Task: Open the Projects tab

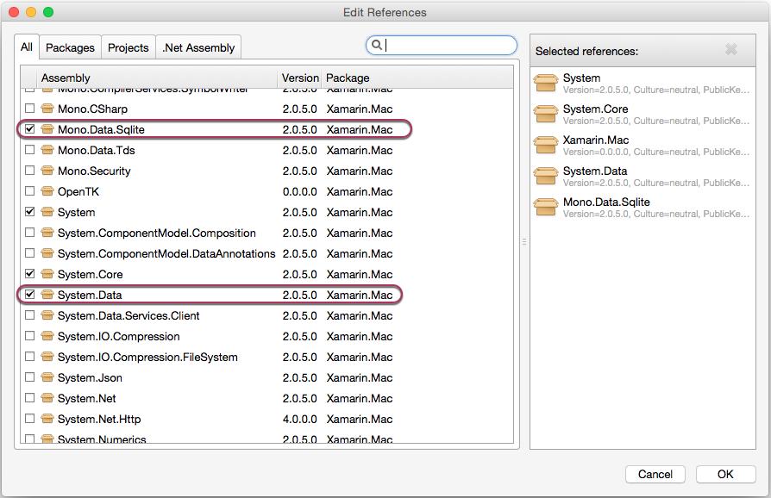Action: coord(128,47)
